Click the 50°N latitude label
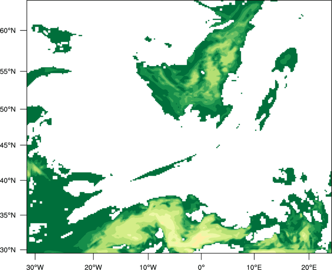Image resolution: width=332 pixels, height=270 pixels. 8,109
